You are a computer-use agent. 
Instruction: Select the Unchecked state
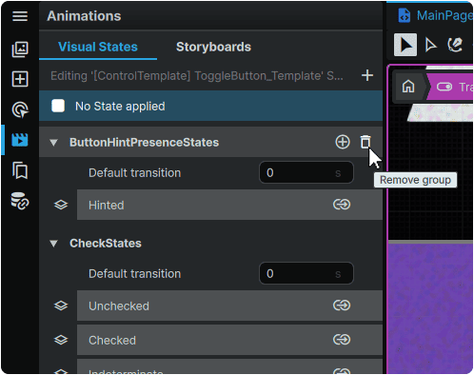pos(229,306)
